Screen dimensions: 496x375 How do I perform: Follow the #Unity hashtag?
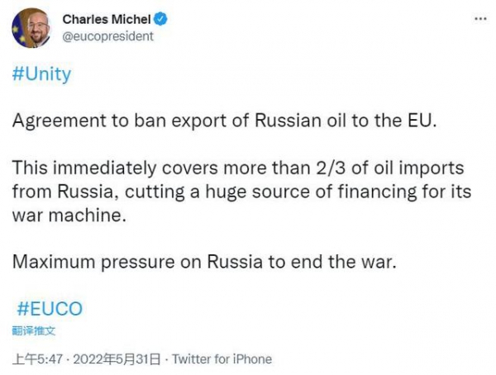point(42,74)
